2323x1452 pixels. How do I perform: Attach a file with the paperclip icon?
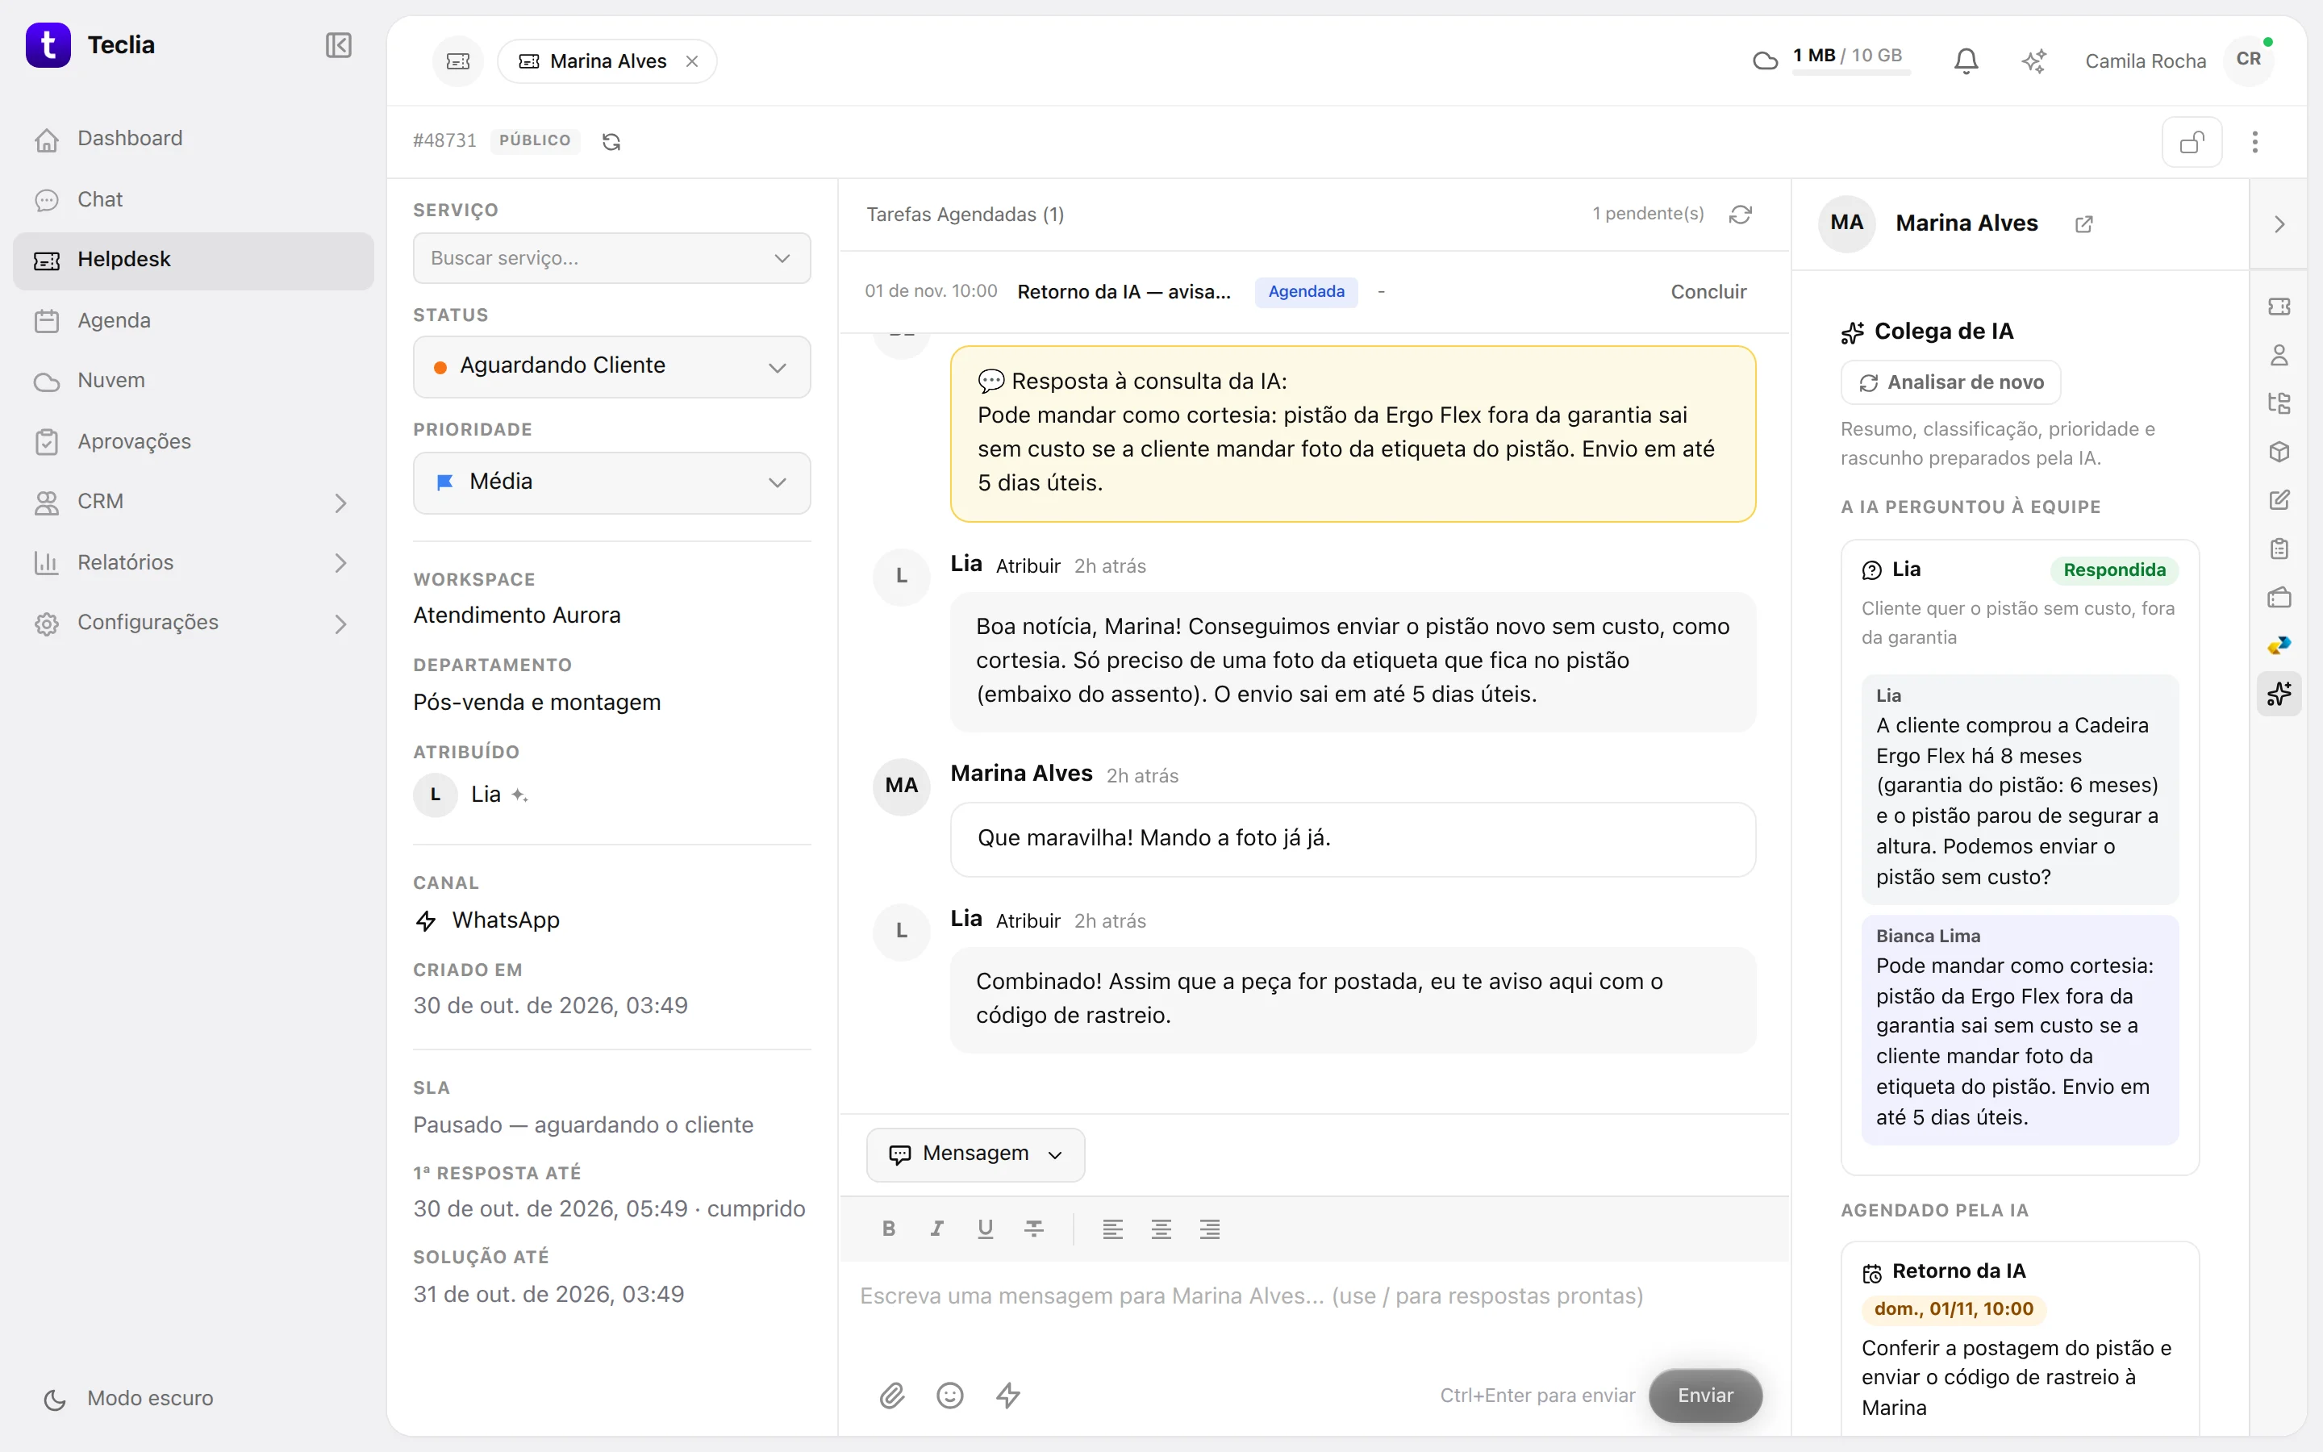pos(892,1396)
